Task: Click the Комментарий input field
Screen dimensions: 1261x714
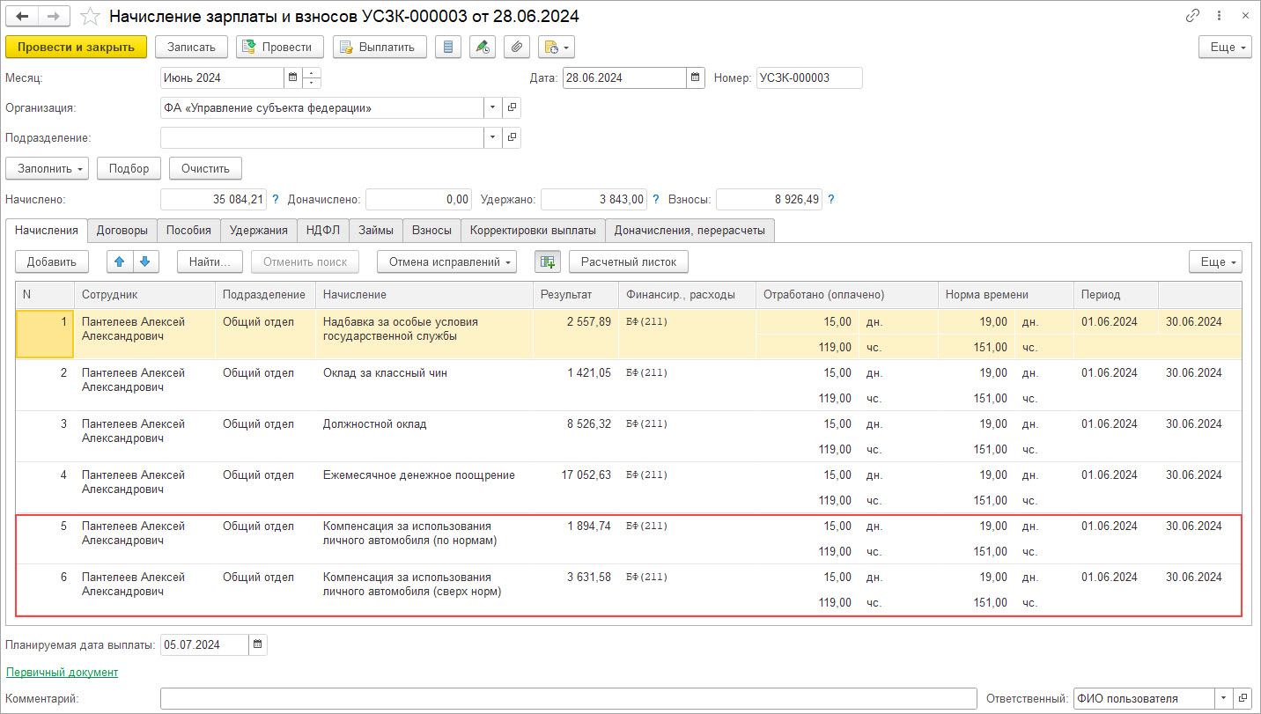Action: coord(568,698)
